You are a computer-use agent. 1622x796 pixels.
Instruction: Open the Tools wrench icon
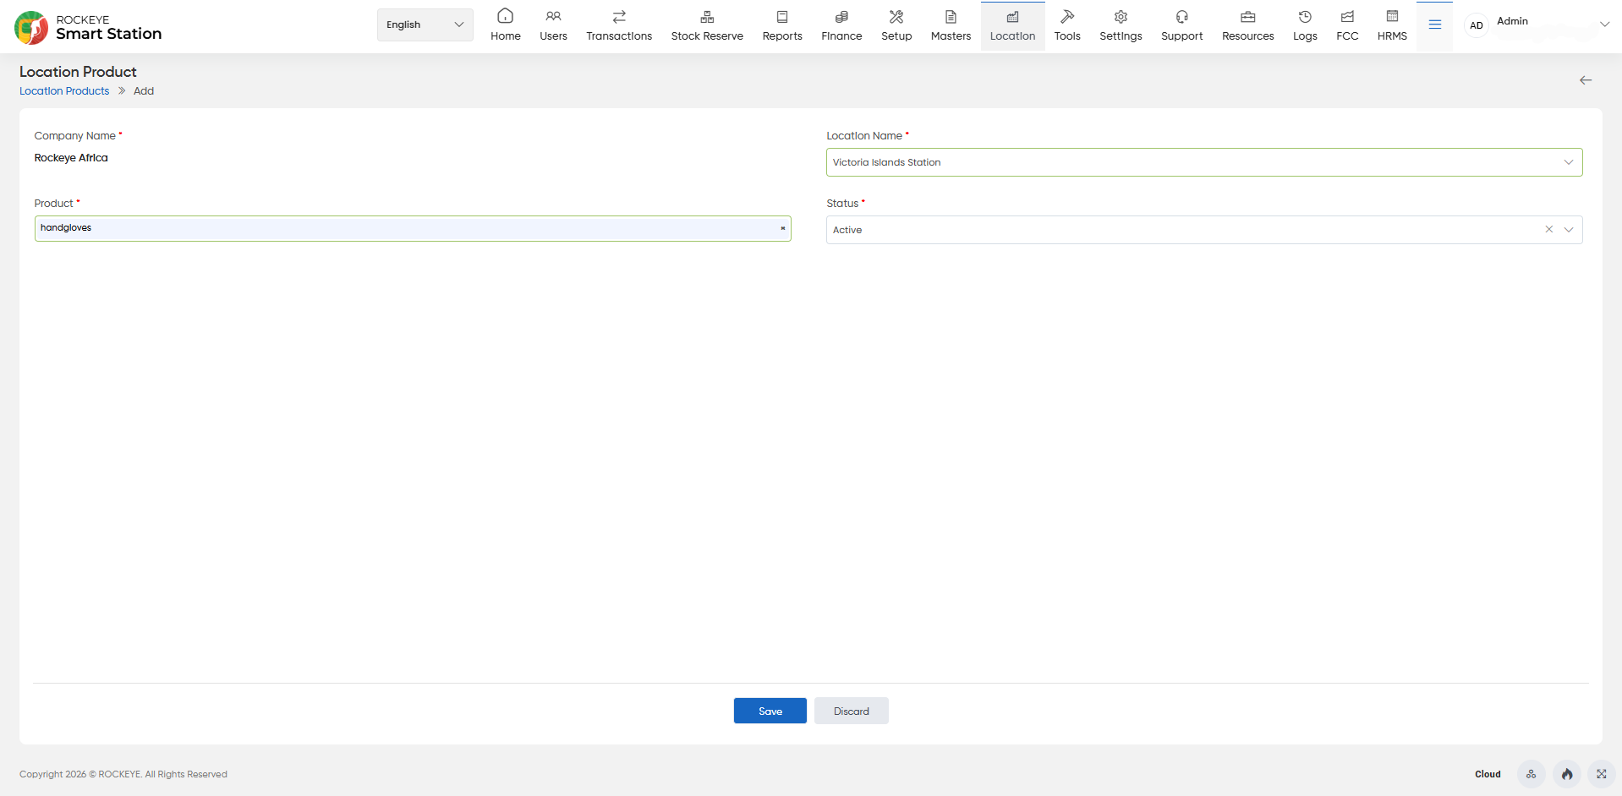click(x=1067, y=16)
